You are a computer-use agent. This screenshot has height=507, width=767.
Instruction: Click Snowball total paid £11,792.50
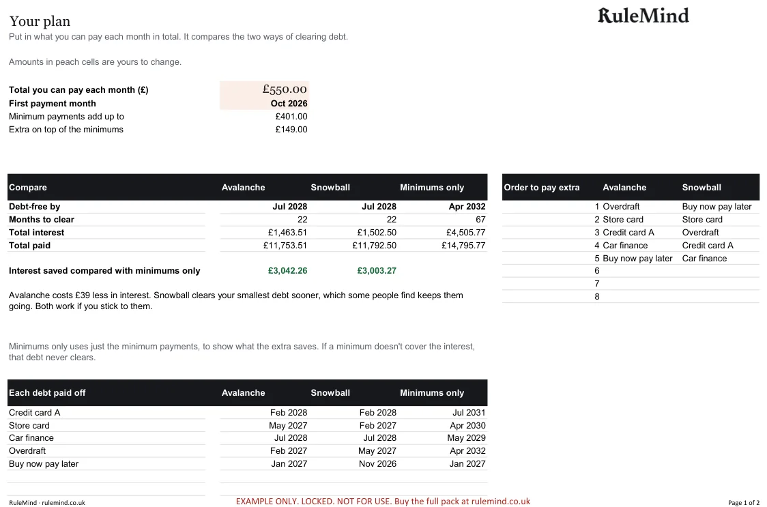coord(374,245)
